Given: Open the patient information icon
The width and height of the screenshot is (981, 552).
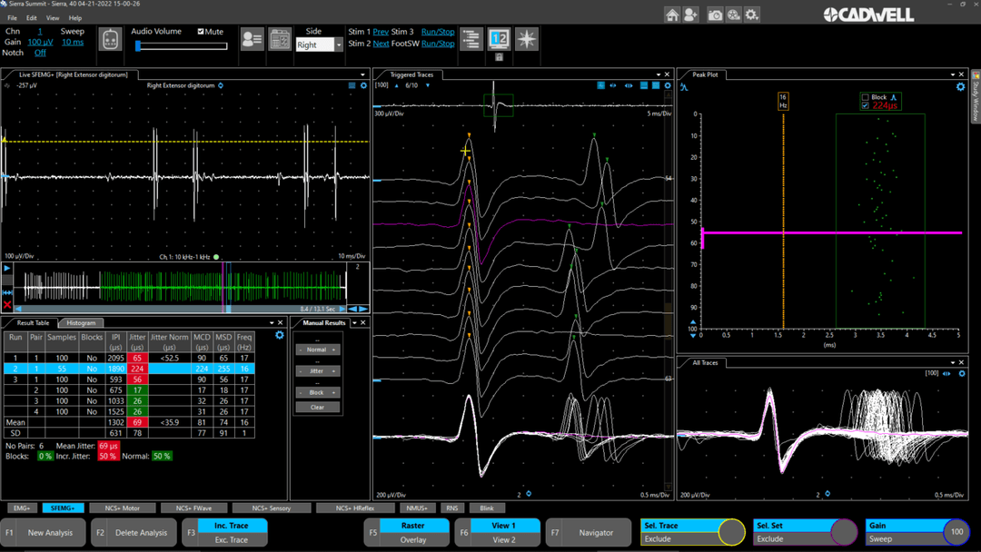Looking at the screenshot, I should pos(252,38).
